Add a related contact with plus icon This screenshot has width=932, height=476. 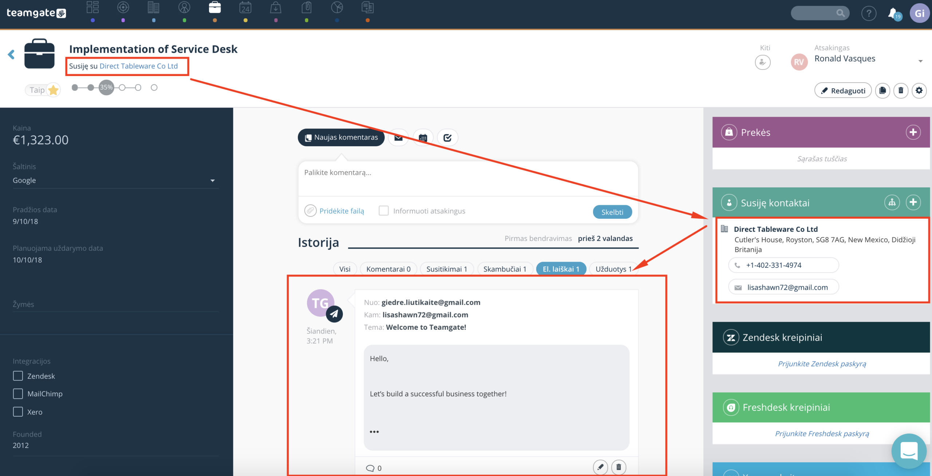point(913,202)
